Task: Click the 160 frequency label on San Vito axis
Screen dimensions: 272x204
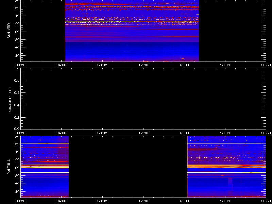Action: [16, 8]
